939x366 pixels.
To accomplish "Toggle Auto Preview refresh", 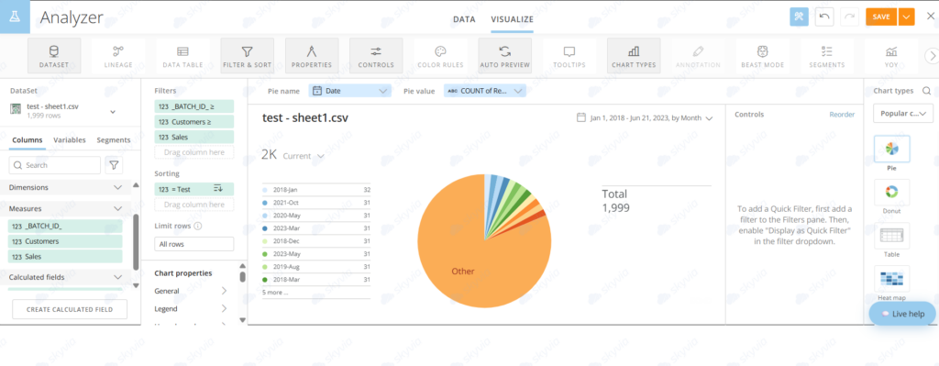I will tap(505, 56).
